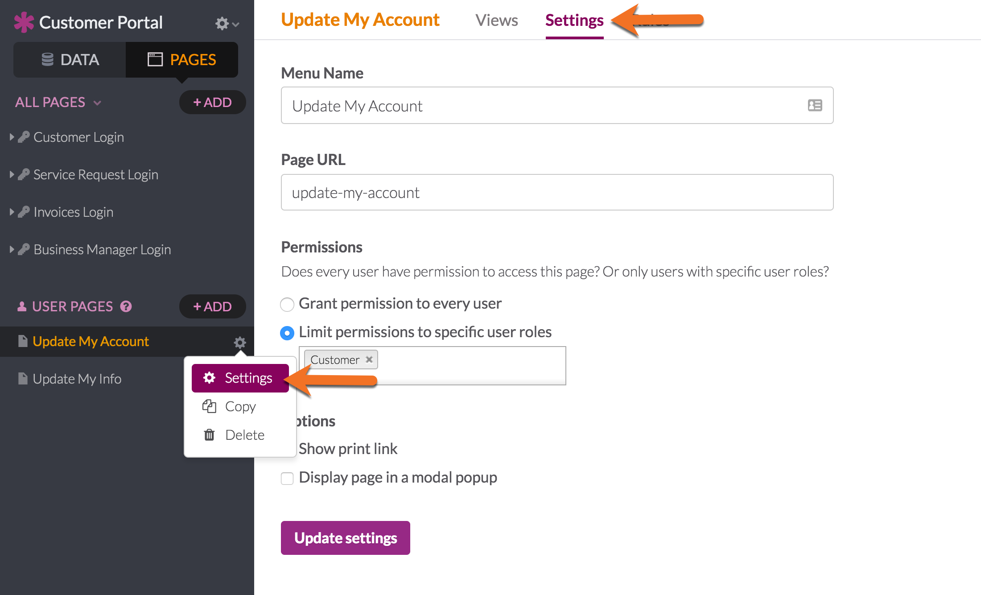The image size is (981, 595).
Task: Click the card icon in Menu Name field
Action: (815, 105)
